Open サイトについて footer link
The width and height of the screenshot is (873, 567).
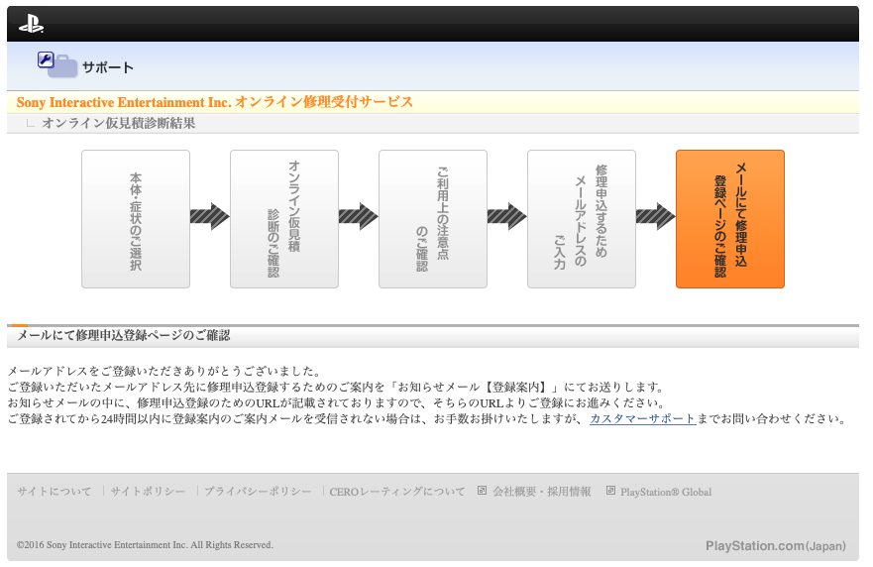[55, 492]
